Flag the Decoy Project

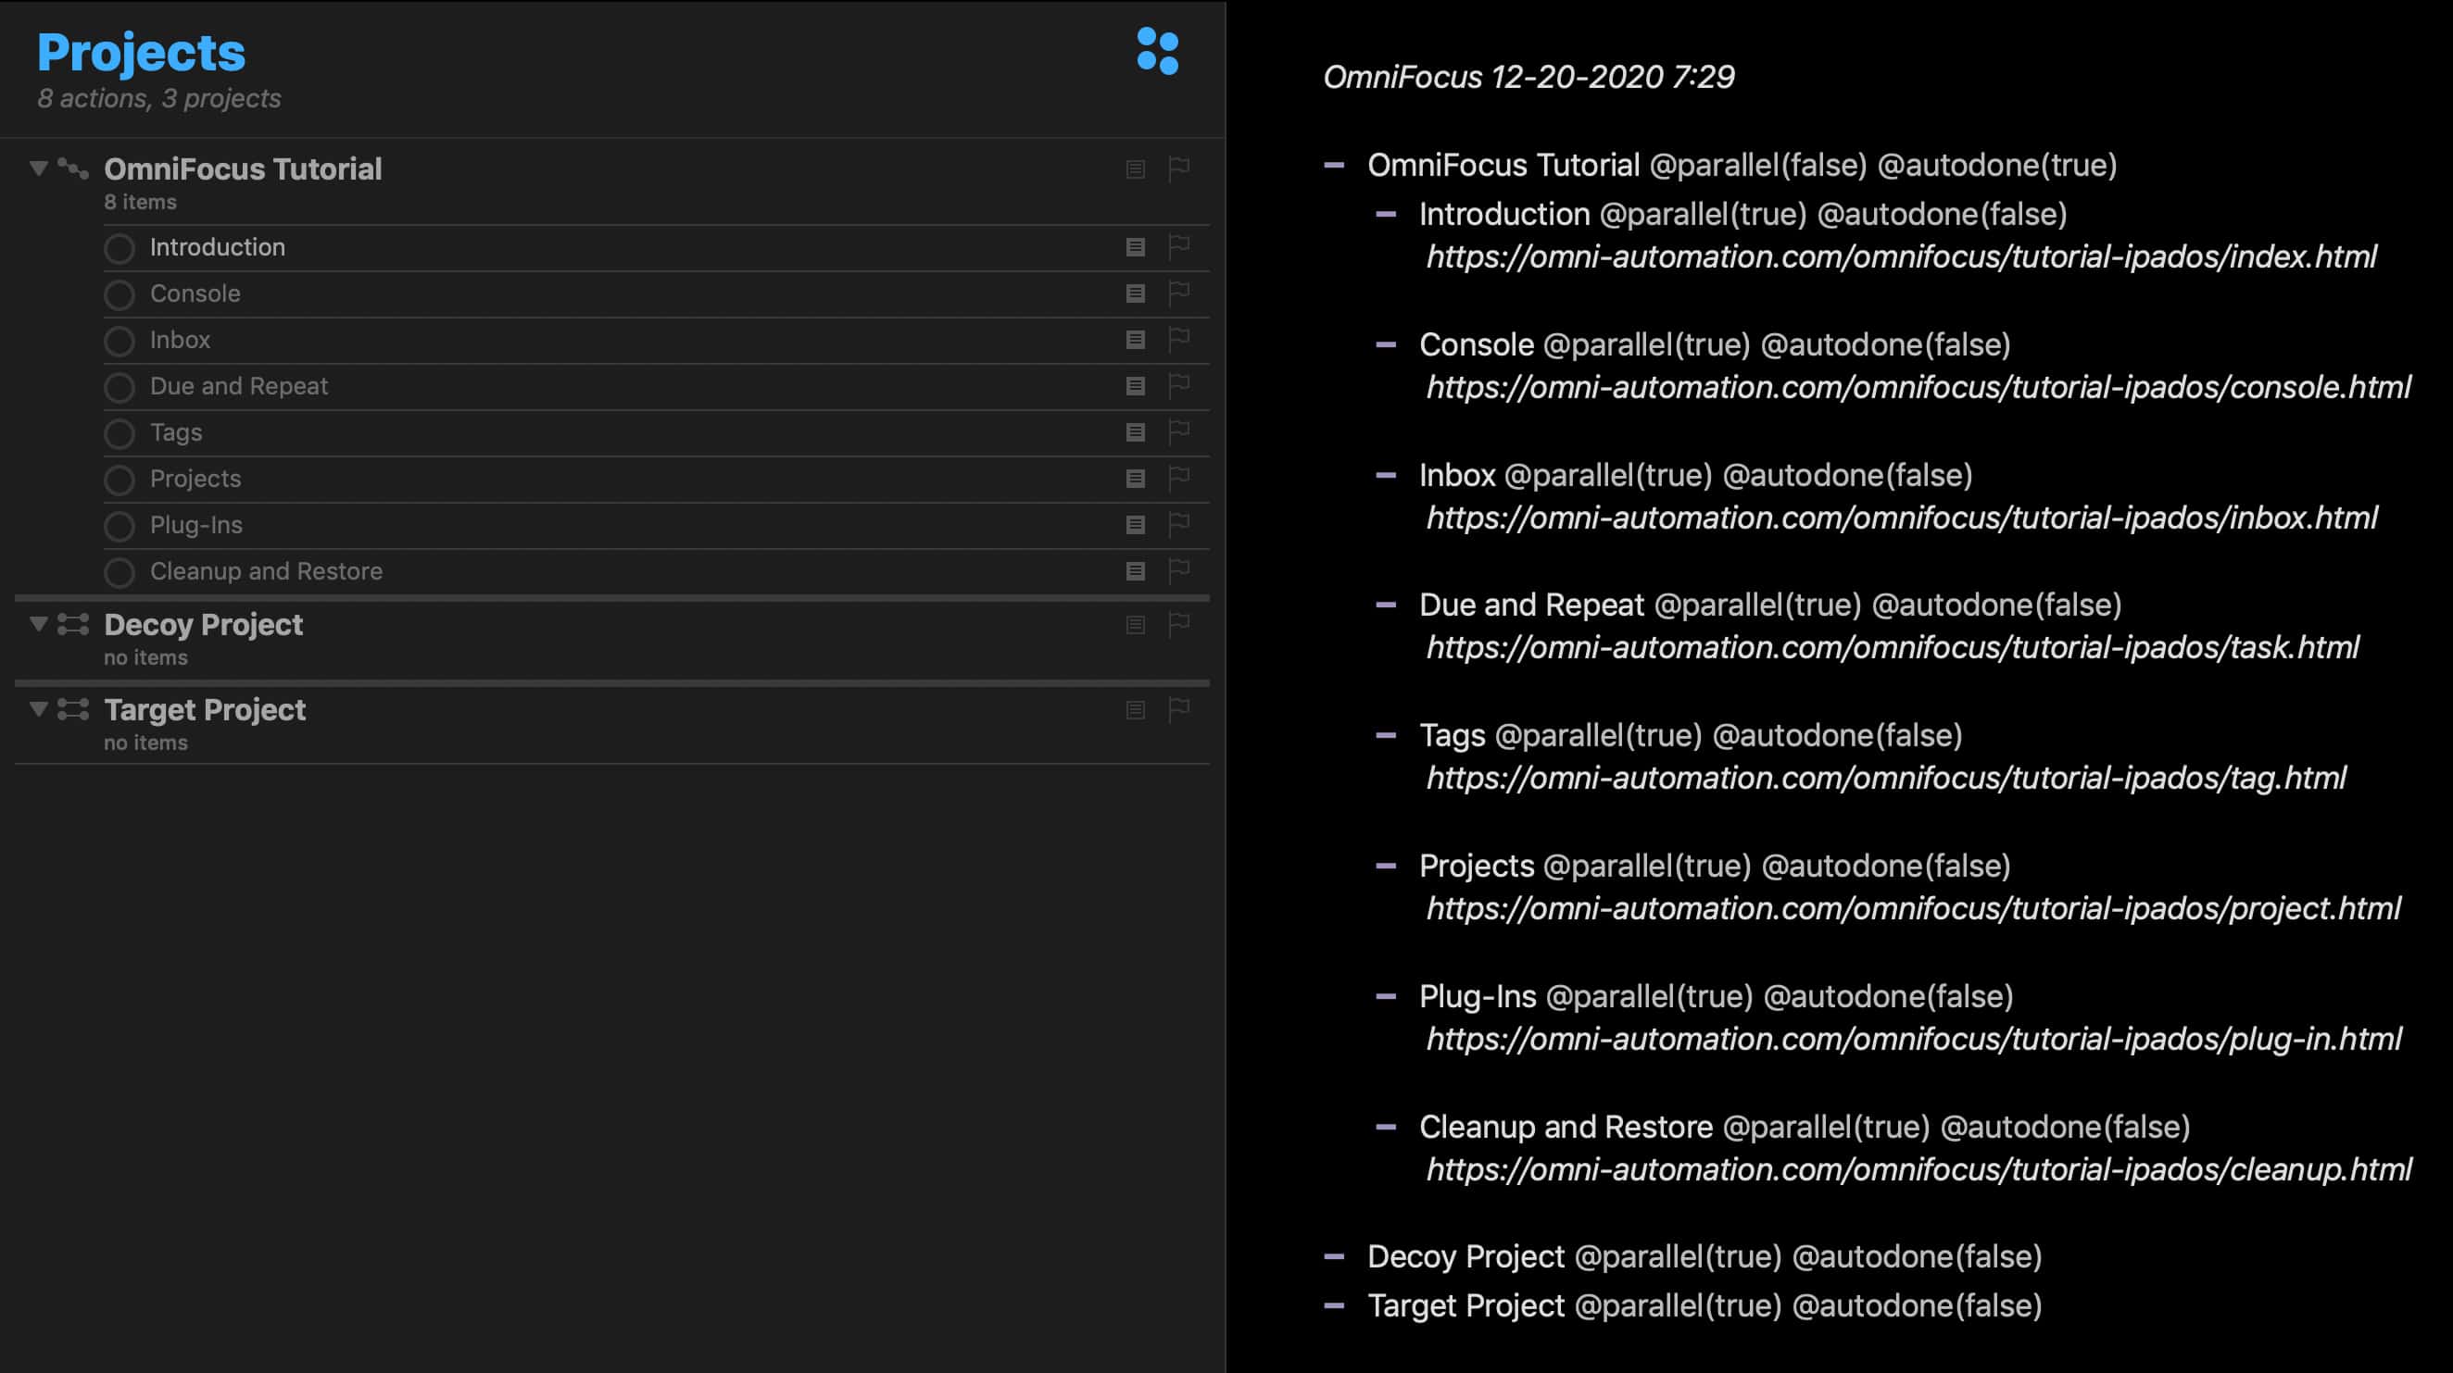[x=1179, y=624]
